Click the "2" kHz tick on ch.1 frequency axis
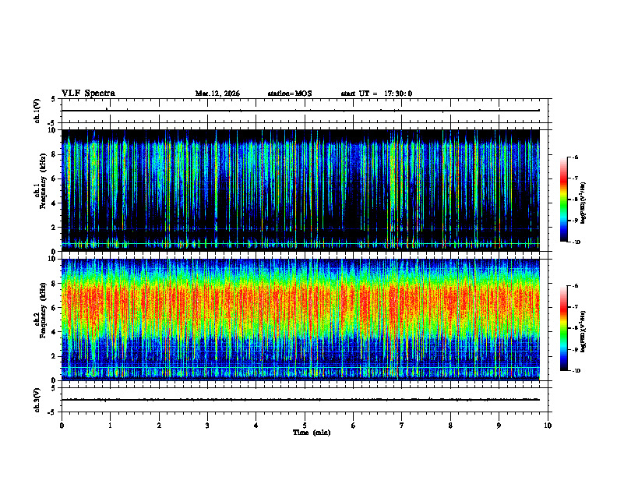617x477 pixels. tap(54, 228)
